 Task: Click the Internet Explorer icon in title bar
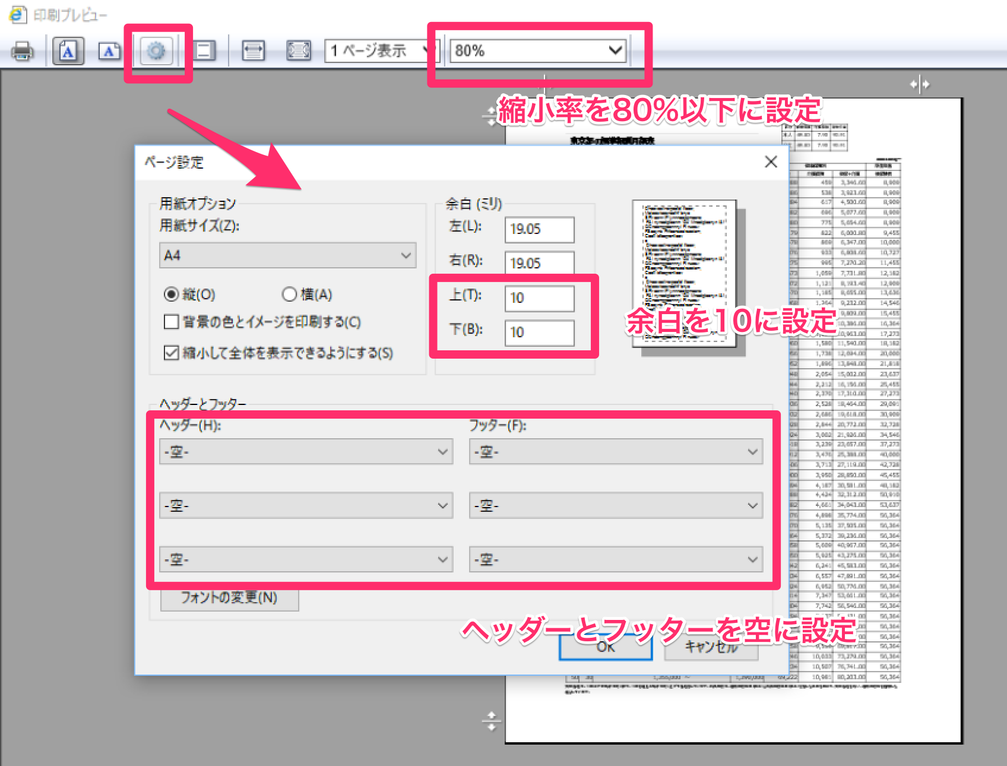18,14
